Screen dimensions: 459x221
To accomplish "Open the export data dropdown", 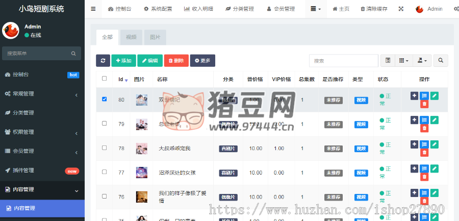I will pos(422,61).
